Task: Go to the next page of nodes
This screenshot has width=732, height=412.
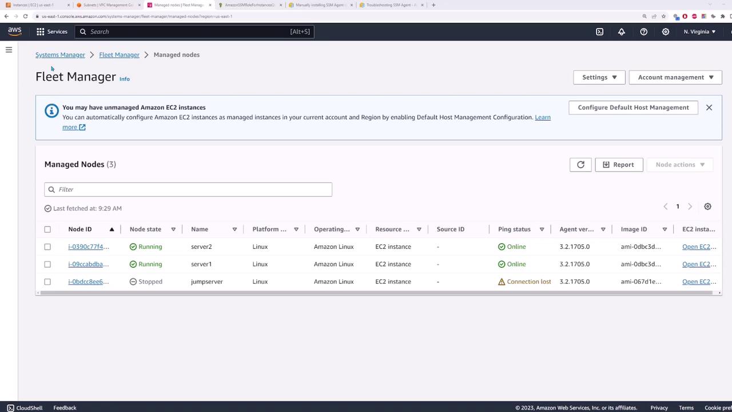Action: point(690,207)
